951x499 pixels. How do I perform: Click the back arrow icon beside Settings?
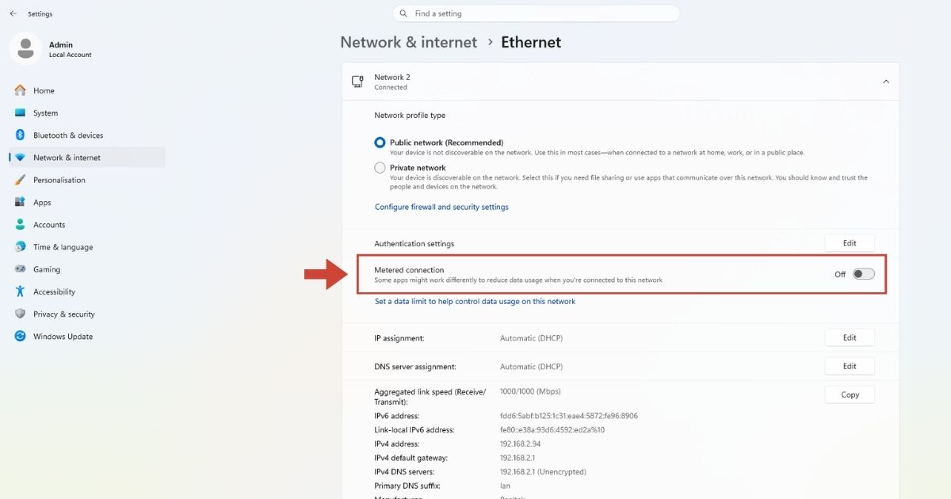tap(13, 13)
